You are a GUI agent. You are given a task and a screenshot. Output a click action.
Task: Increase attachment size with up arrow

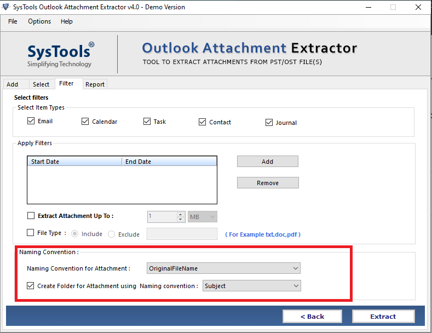181,215
